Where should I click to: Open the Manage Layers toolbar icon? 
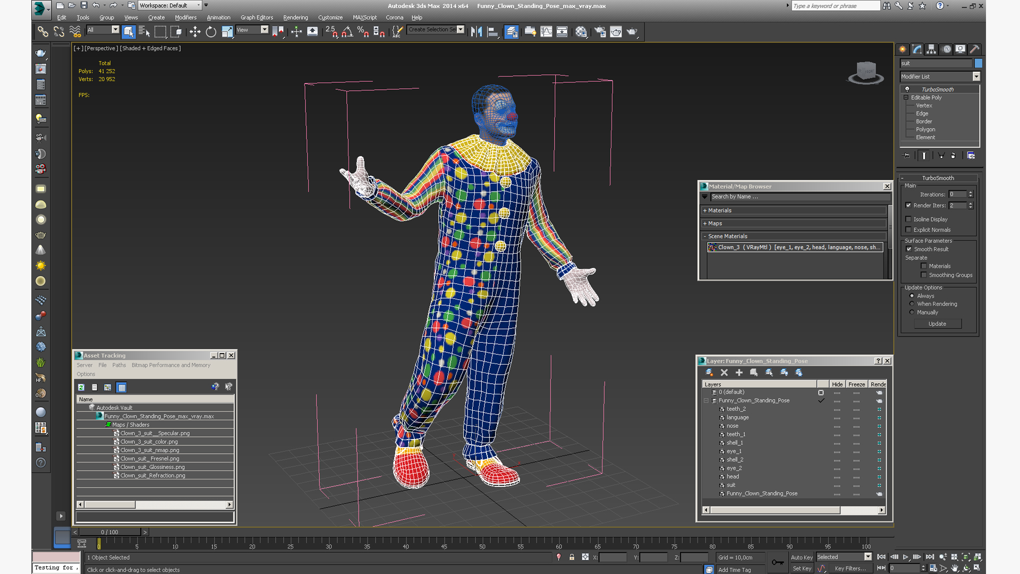(512, 32)
